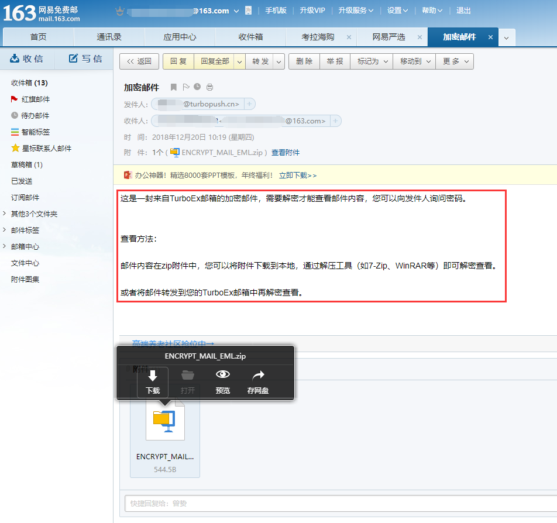Click the bookmark icon beside the subject
This screenshot has width=557, height=523.
(x=173, y=87)
